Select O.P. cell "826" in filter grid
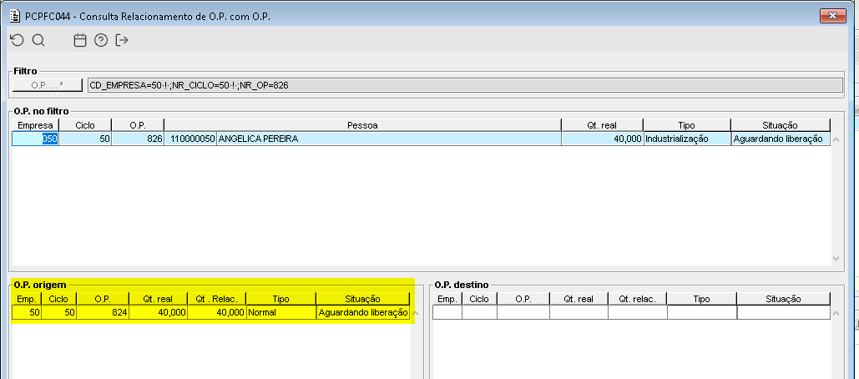The width and height of the screenshot is (859, 379). pos(138,139)
